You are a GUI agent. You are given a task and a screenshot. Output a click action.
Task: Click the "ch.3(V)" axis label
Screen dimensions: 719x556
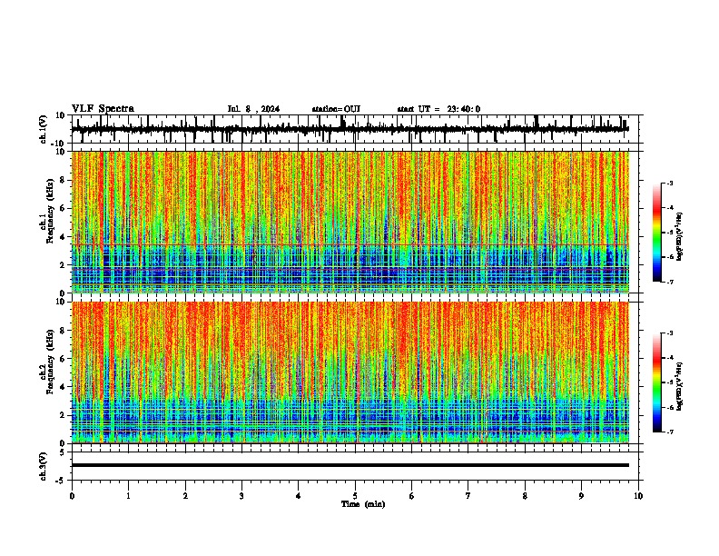pos(43,467)
